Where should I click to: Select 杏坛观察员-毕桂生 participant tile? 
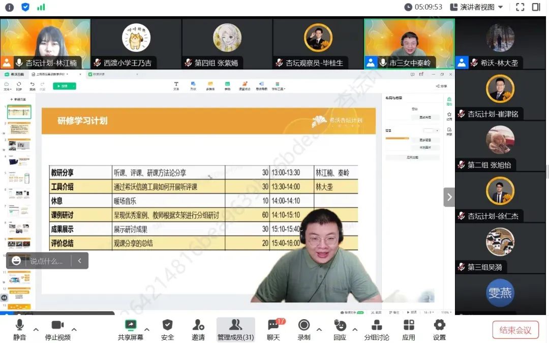(318, 43)
